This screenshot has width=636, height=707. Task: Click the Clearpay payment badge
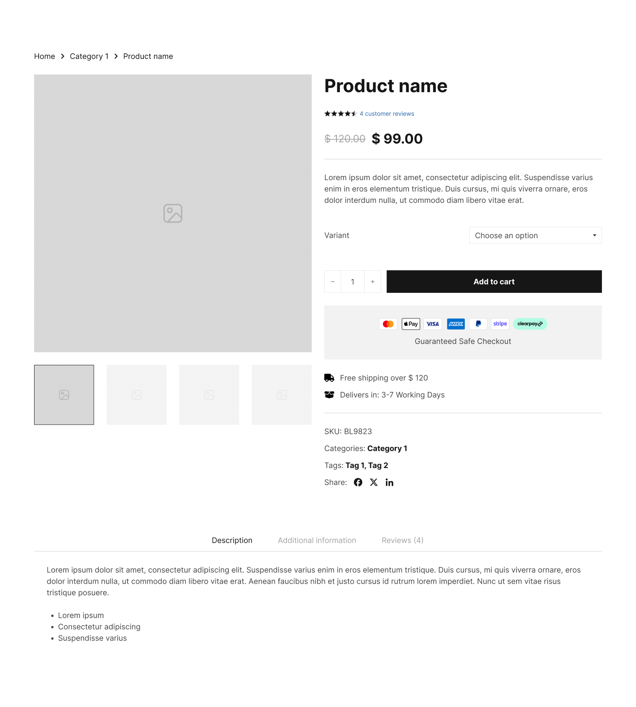coord(530,324)
